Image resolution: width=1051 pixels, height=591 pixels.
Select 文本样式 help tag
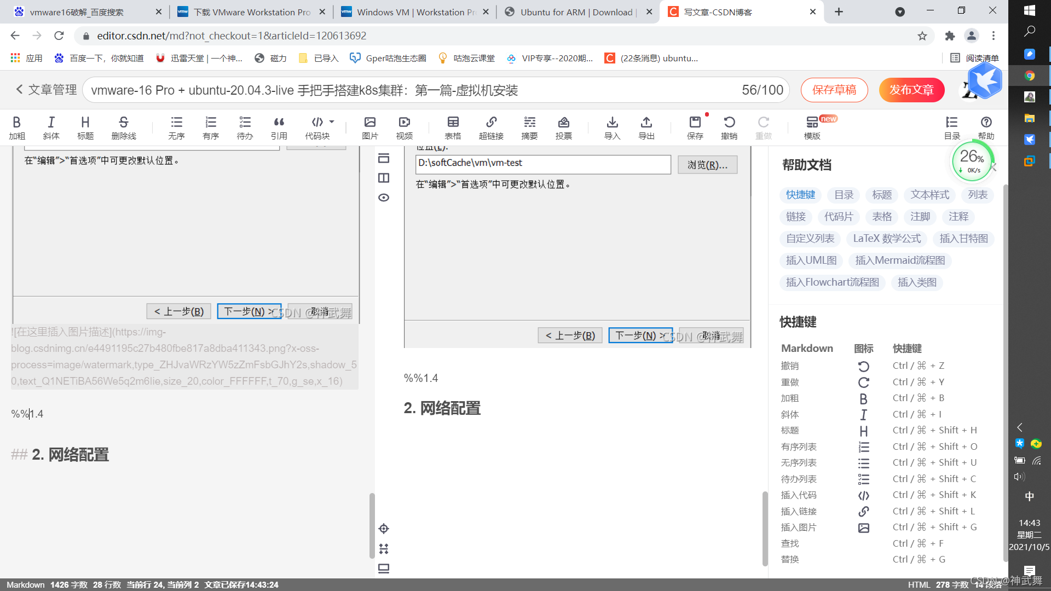929,195
